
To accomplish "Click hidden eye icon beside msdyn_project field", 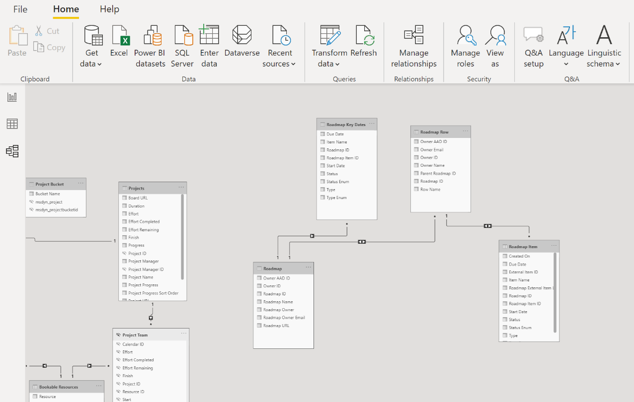I will click(x=32, y=202).
